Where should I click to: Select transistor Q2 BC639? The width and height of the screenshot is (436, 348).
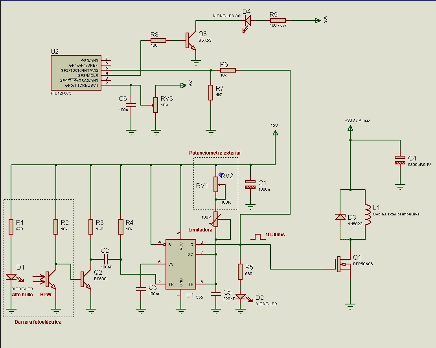pyautogui.click(x=86, y=279)
